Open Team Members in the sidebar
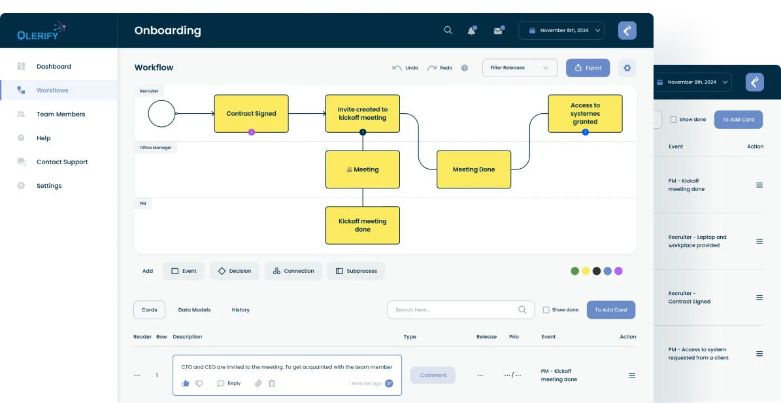781x403 pixels. (61, 114)
